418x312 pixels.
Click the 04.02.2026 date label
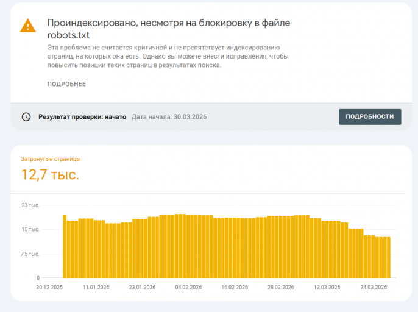[188, 287]
